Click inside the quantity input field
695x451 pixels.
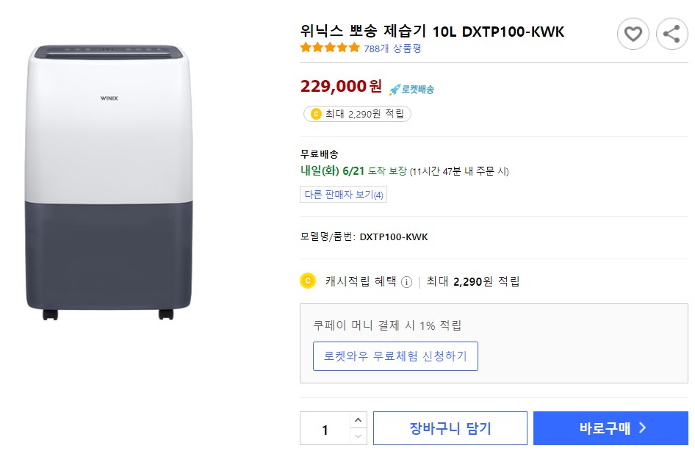click(325, 428)
